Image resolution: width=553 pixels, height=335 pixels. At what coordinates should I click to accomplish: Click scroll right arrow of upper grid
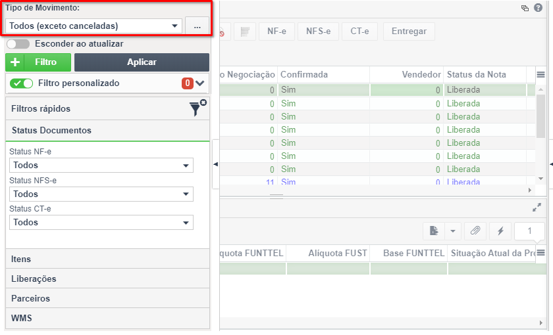[530, 190]
